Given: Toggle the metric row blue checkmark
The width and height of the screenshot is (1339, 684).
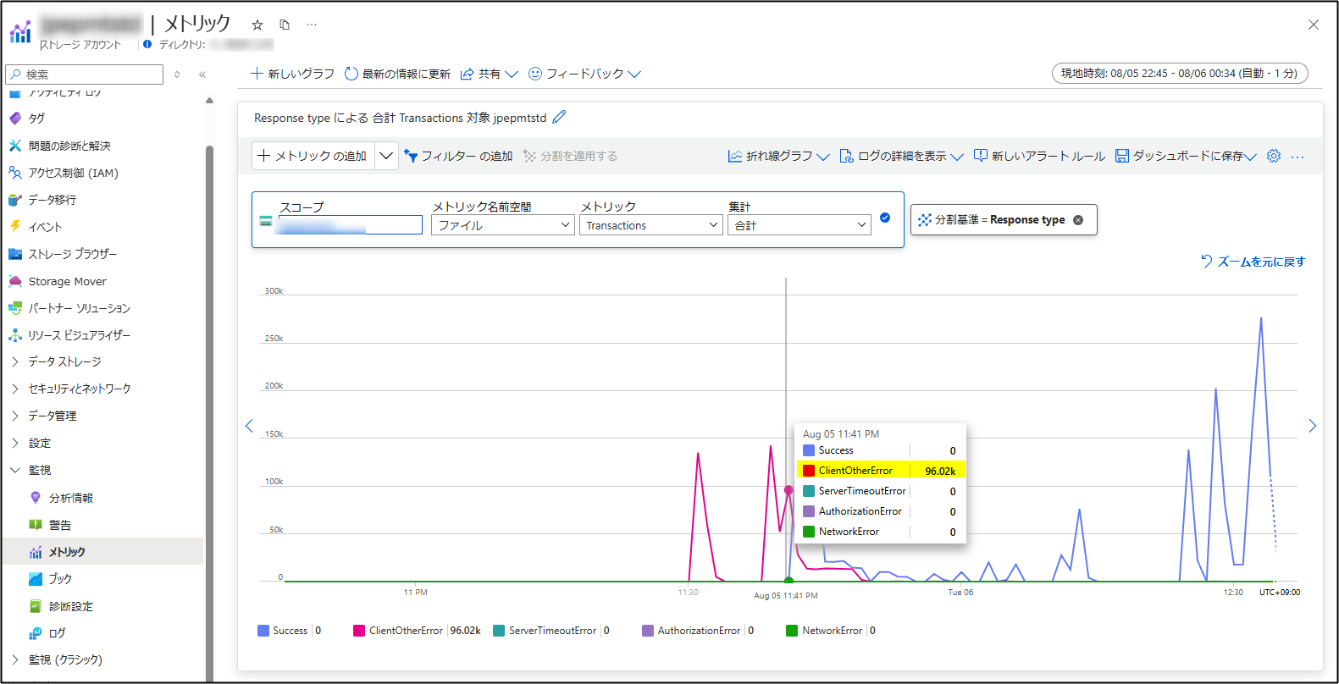Looking at the screenshot, I should [x=885, y=218].
